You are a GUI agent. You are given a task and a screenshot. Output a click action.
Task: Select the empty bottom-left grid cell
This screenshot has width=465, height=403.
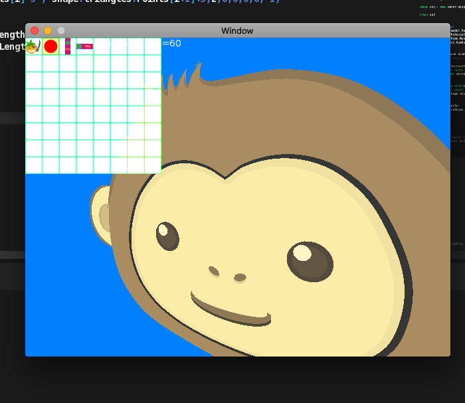coord(33,165)
